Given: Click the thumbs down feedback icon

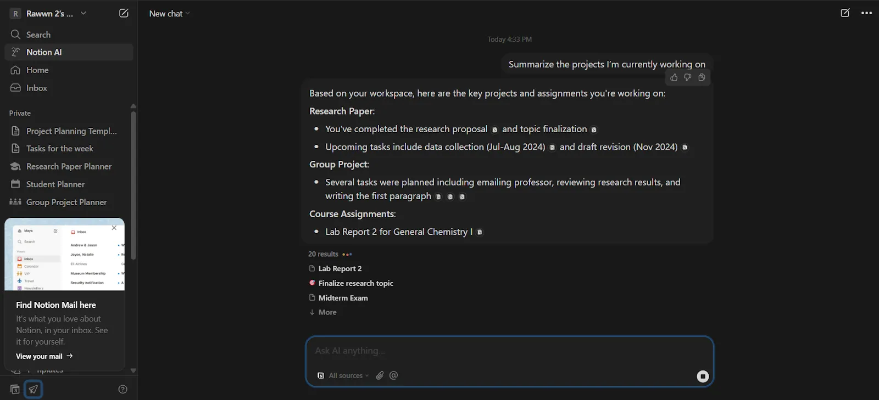Looking at the screenshot, I should pos(687,78).
